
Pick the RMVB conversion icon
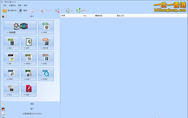tap(46, 43)
